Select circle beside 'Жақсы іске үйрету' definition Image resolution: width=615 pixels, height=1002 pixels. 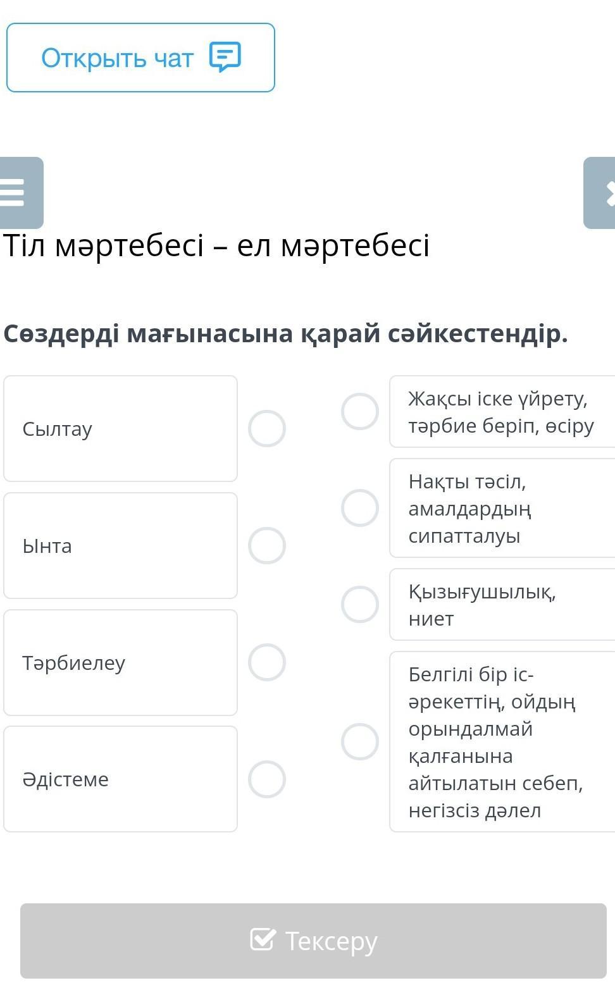pos(360,412)
